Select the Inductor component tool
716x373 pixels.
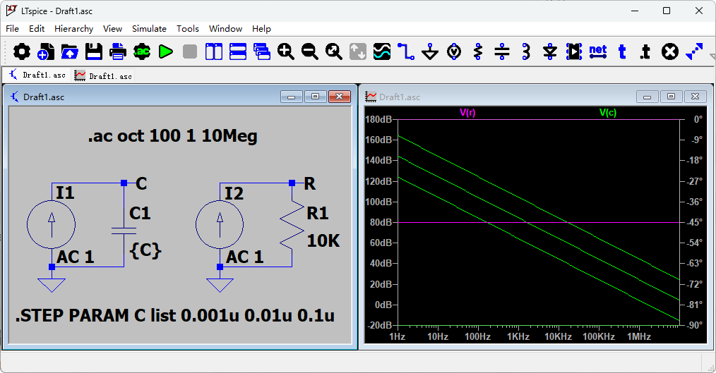point(526,51)
